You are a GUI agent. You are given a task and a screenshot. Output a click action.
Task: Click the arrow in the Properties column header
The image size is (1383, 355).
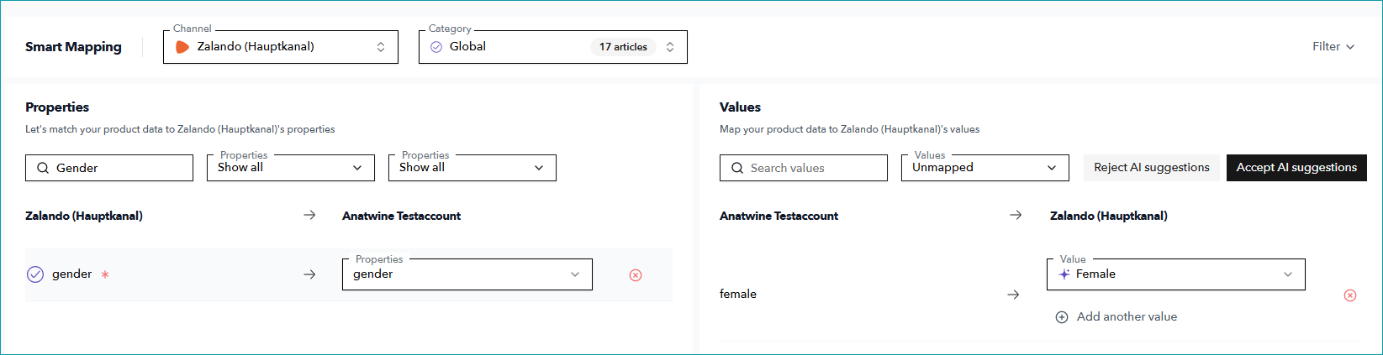pyautogui.click(x=309, y=216)
